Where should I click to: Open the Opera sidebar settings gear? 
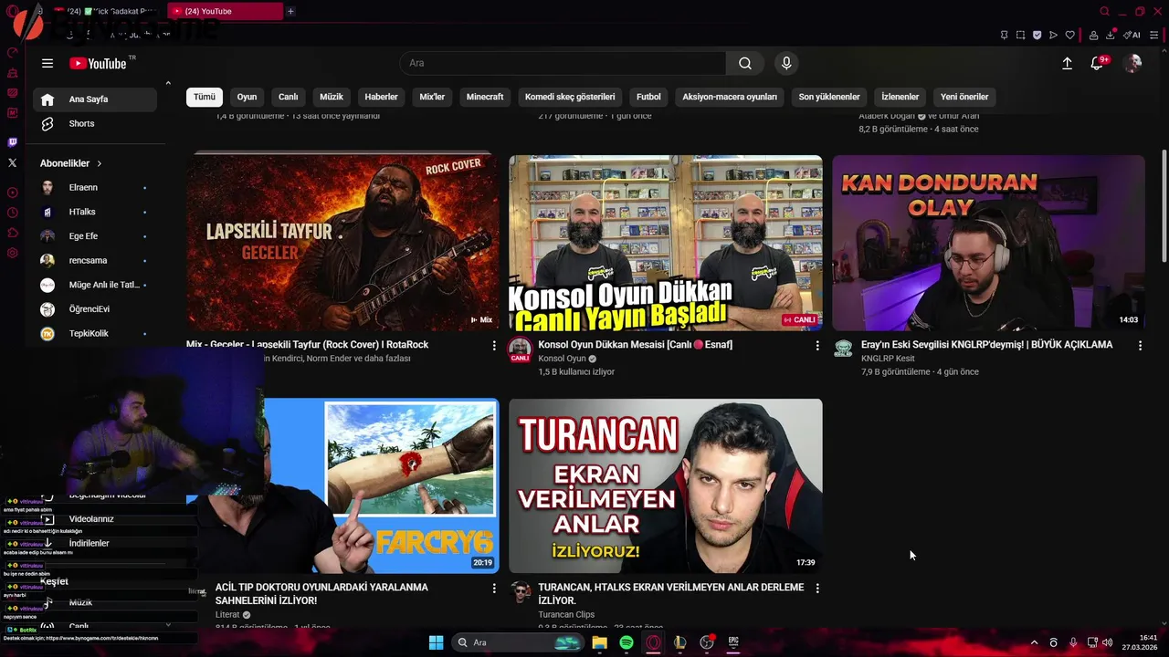click(12, 253)
